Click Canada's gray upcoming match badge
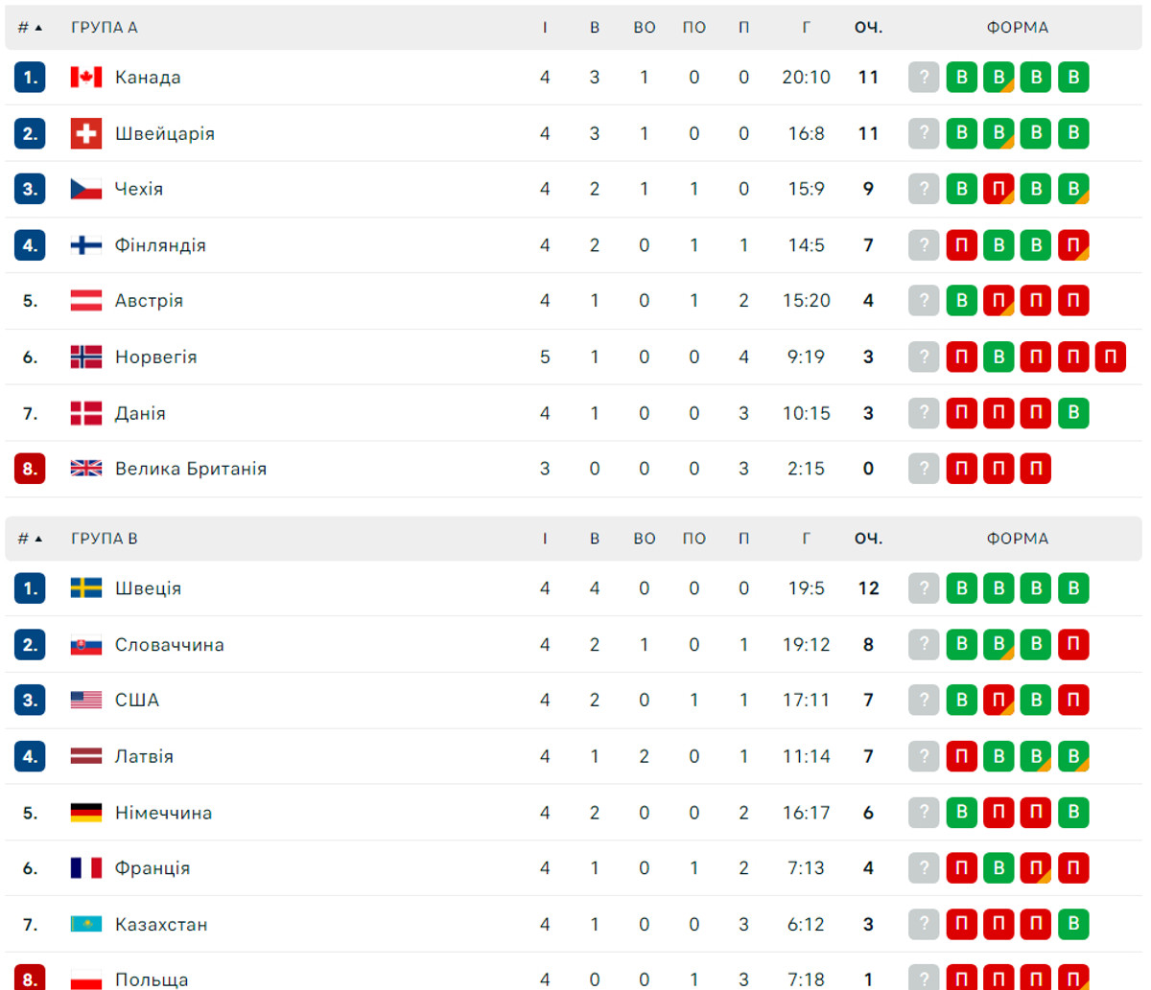Screen dimensions: 1151x990 924,78
